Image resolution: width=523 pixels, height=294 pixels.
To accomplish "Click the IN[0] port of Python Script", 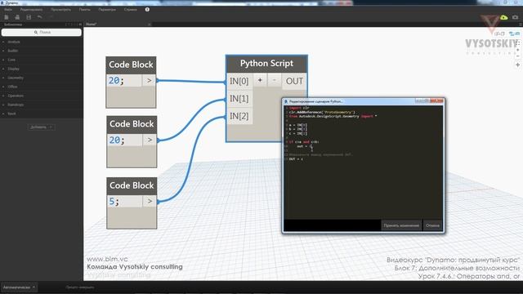I will click(x=239, y=81).
